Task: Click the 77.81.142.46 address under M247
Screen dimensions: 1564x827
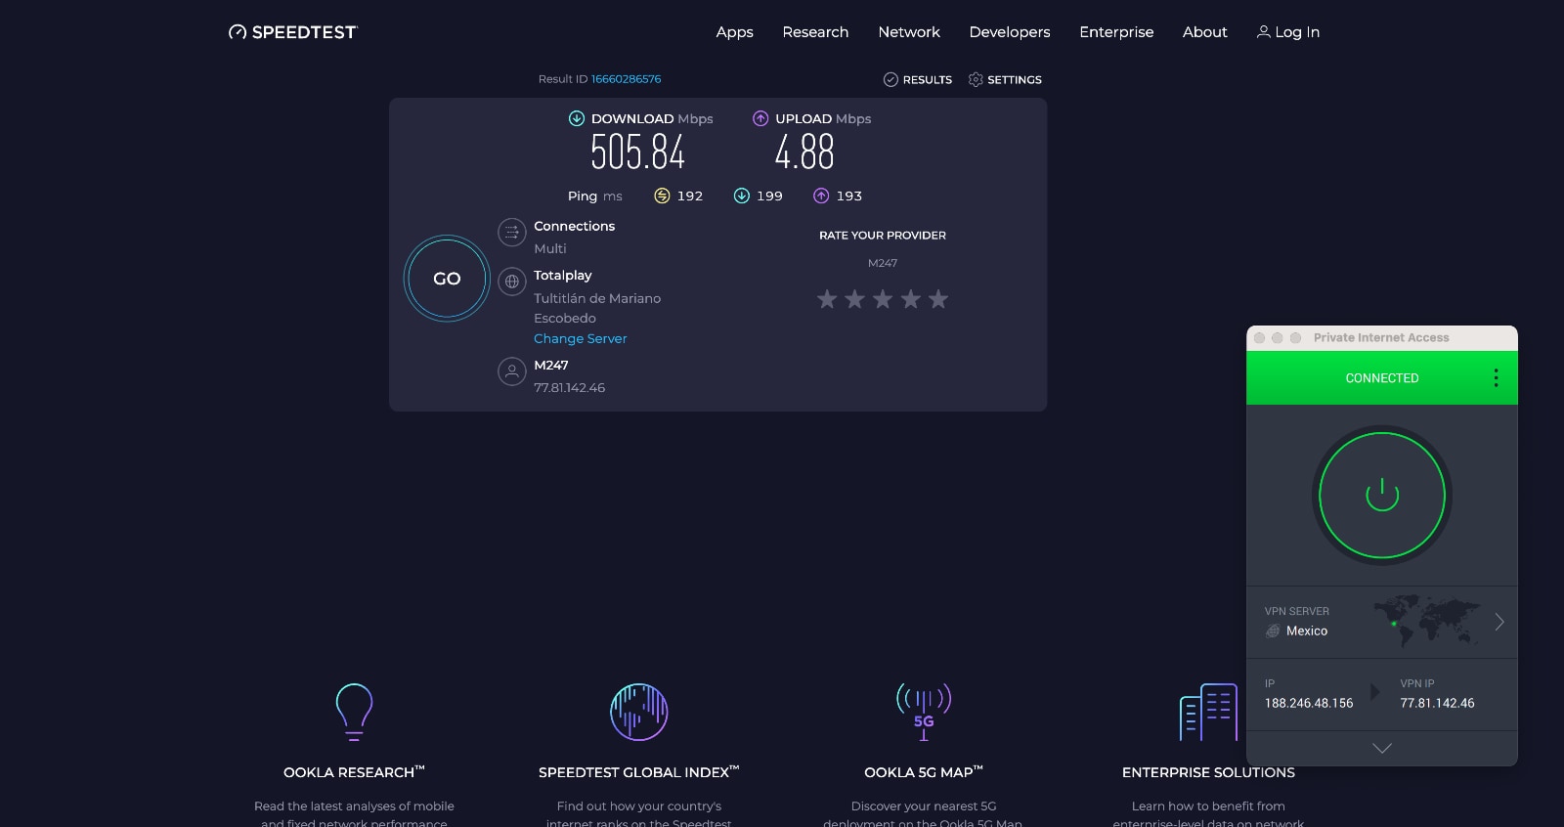Action: pos(569,388)
